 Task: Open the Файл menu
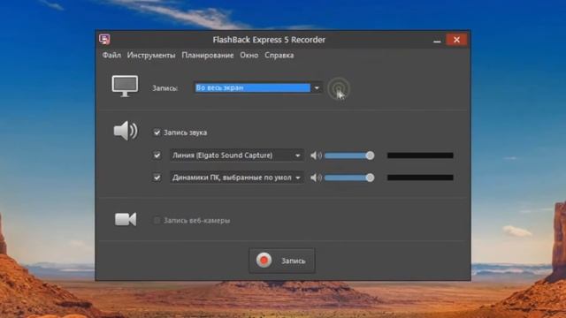tap(111, 55)
